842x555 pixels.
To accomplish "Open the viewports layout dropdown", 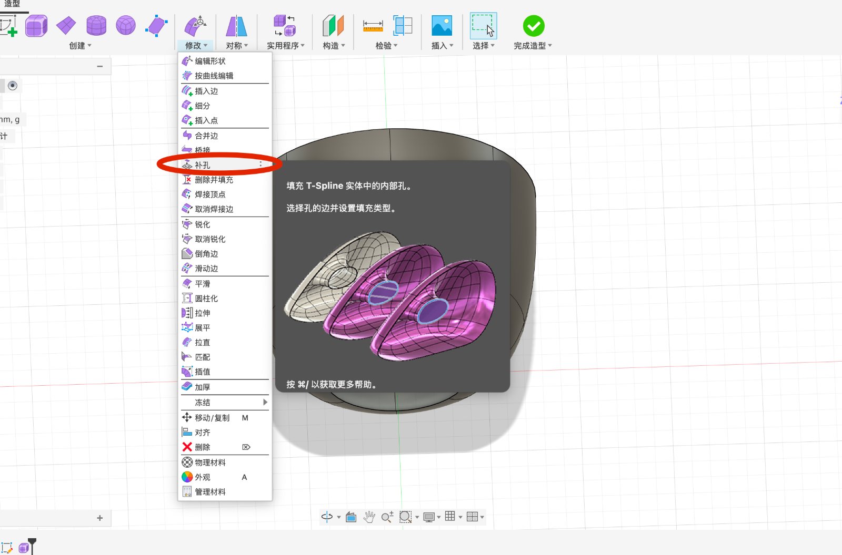I will click(473, 516).
